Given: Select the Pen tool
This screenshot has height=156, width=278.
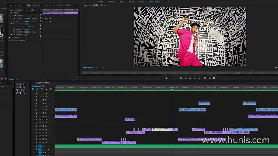Looking at the screenshot, I should 17,92.
